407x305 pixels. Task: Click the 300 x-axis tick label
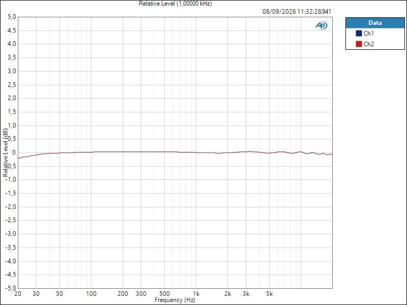tap(141, 294)
